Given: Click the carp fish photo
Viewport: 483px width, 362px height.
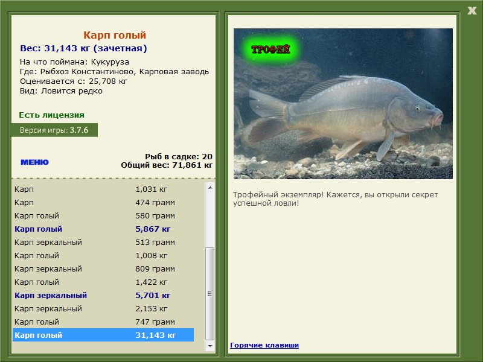Looking at the screenshot, I should click(343, 104).
